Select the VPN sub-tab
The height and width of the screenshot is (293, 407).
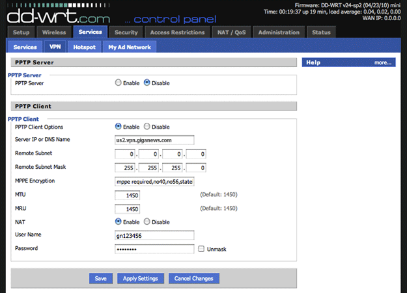pyautogui.click(x=55, y=47)
